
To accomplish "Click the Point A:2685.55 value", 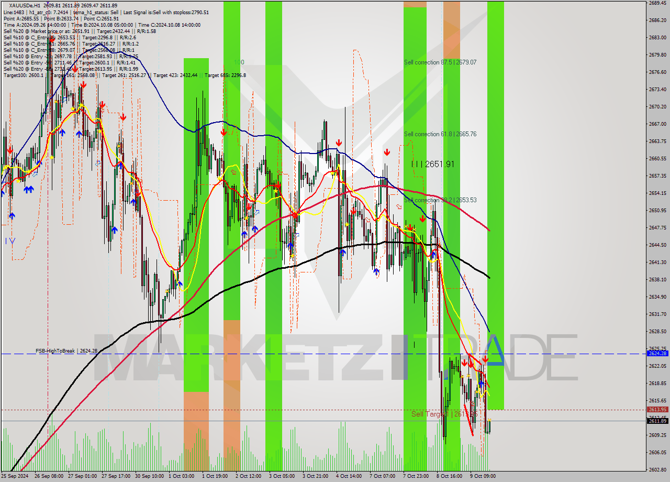I will coord(21,18).
